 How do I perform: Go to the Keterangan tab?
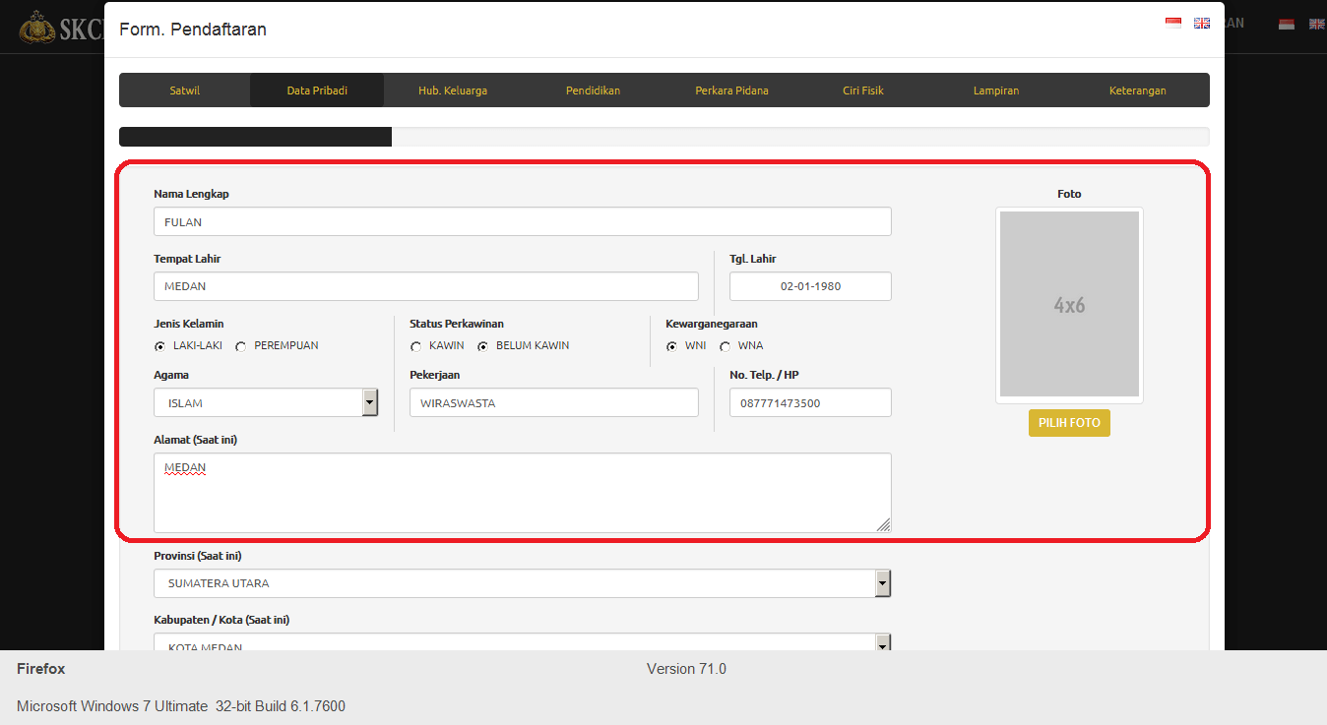tap(1137, 91)
